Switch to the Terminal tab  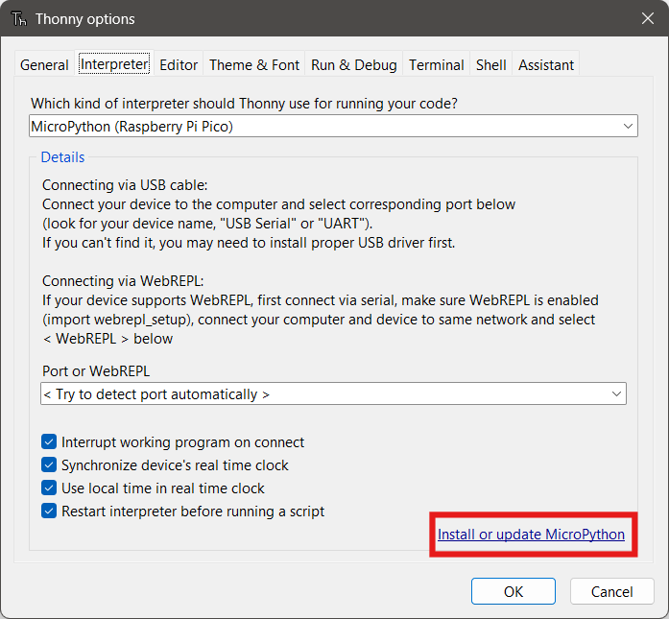click(437, 65)
